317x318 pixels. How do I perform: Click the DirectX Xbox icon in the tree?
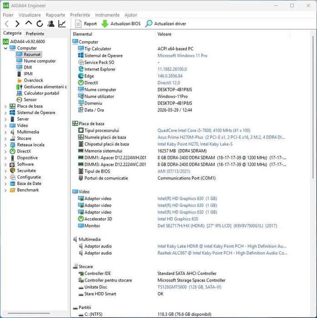point(13,151)
